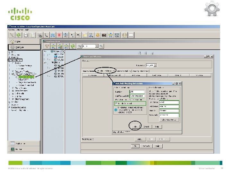
Task: Click the Call Forward All input field
Action: (137, 96)
